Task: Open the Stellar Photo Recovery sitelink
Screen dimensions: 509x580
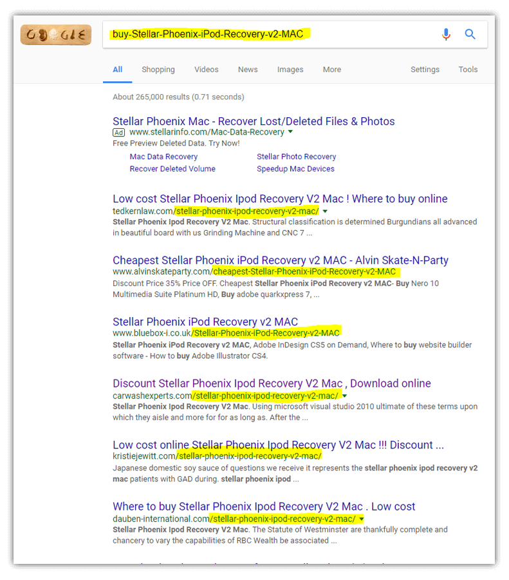Action: point(296,157)
